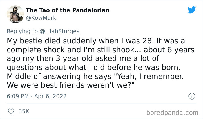The height and width of the screenshot is (119, 203).
Task: Click the 'Replying to' label text
Action: [22, 31]
